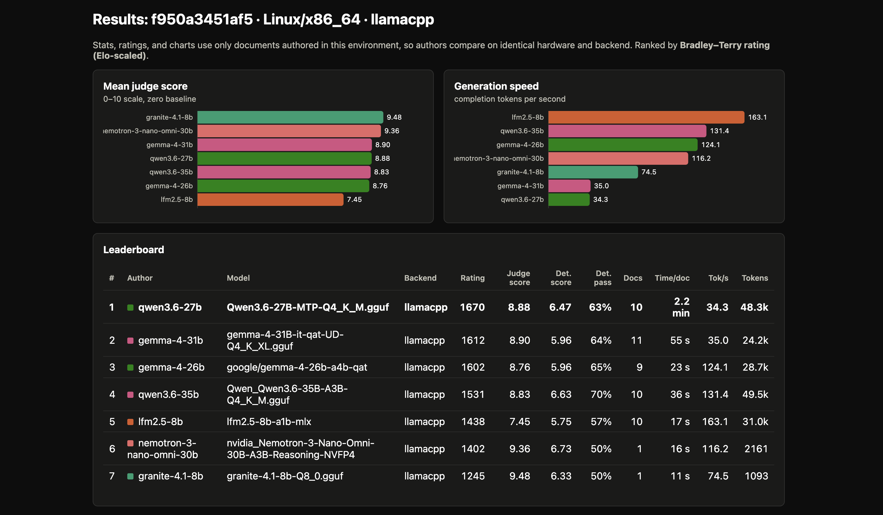
Task: Click the salmon swatch beside nemotron-3-nano-omni-30b author
Action: [x=130, y=443]
